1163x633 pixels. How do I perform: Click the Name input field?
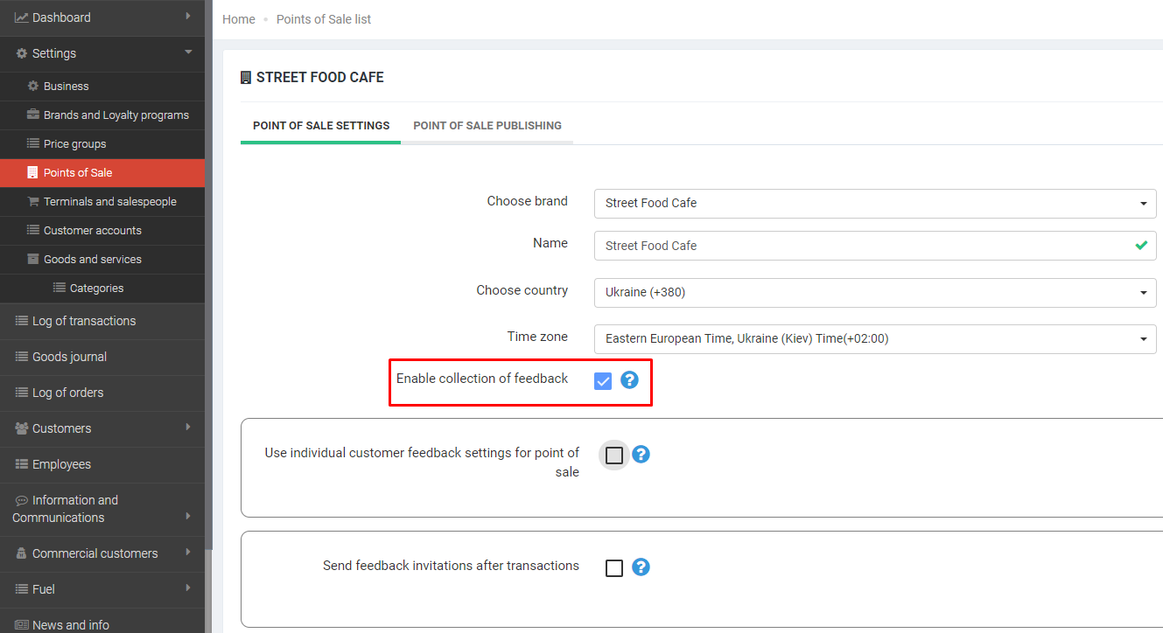(862, 247)
